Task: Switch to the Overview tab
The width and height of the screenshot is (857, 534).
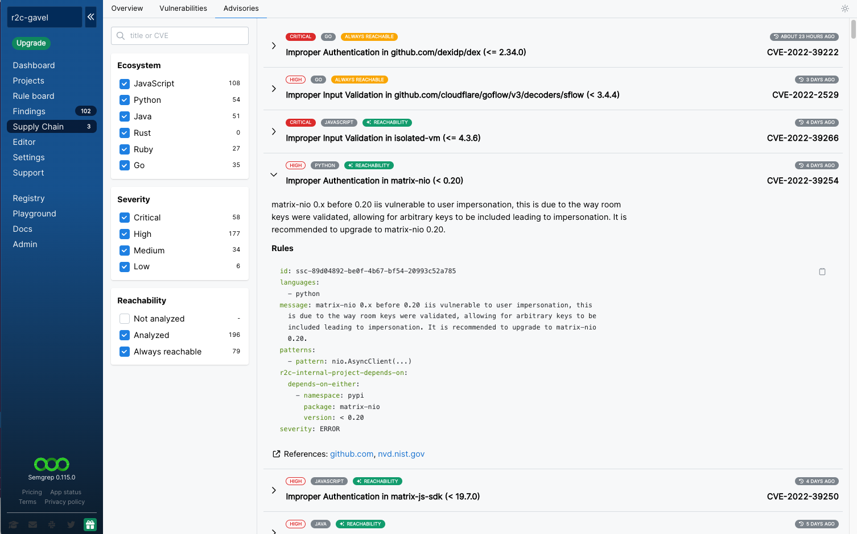Action: [x=127, y=9]
